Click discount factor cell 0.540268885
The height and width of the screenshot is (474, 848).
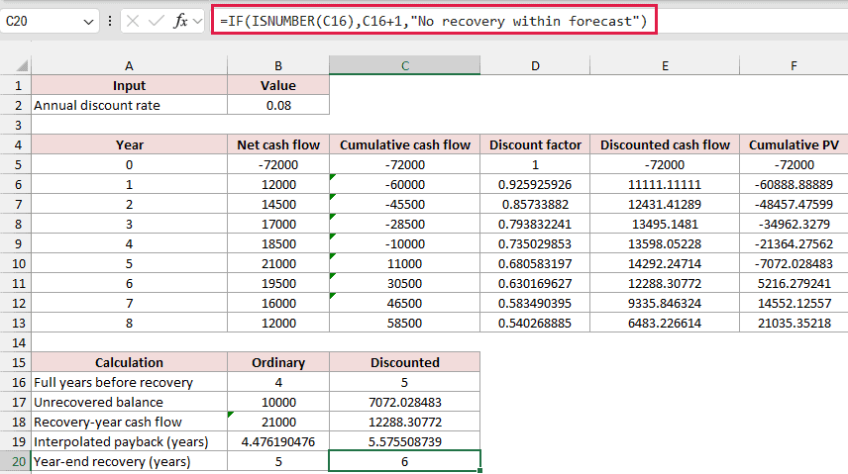coord(535,324)
